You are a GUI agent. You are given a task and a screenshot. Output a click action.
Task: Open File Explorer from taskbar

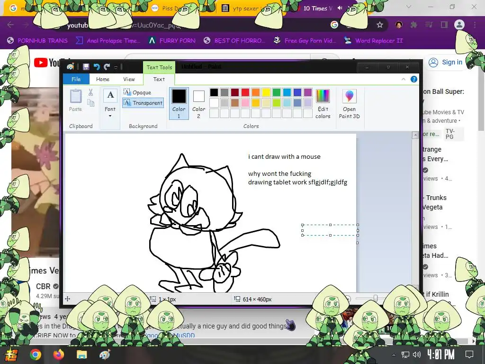(x=81, y=355)
